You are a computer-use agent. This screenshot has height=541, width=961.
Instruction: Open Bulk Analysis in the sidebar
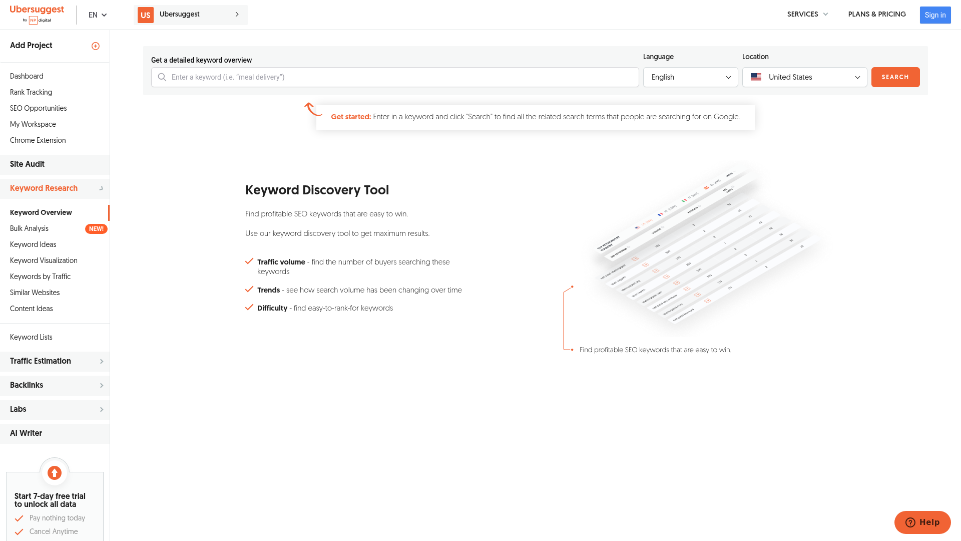(29, 228)
